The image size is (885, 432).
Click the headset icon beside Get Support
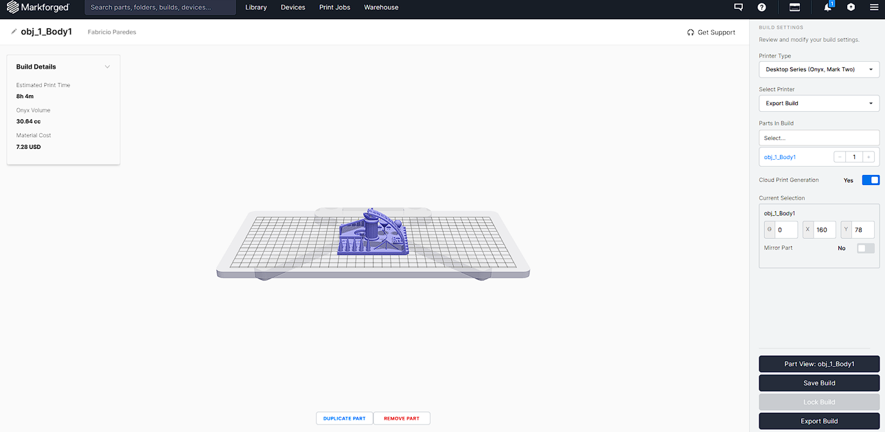(x=691, y=32)
